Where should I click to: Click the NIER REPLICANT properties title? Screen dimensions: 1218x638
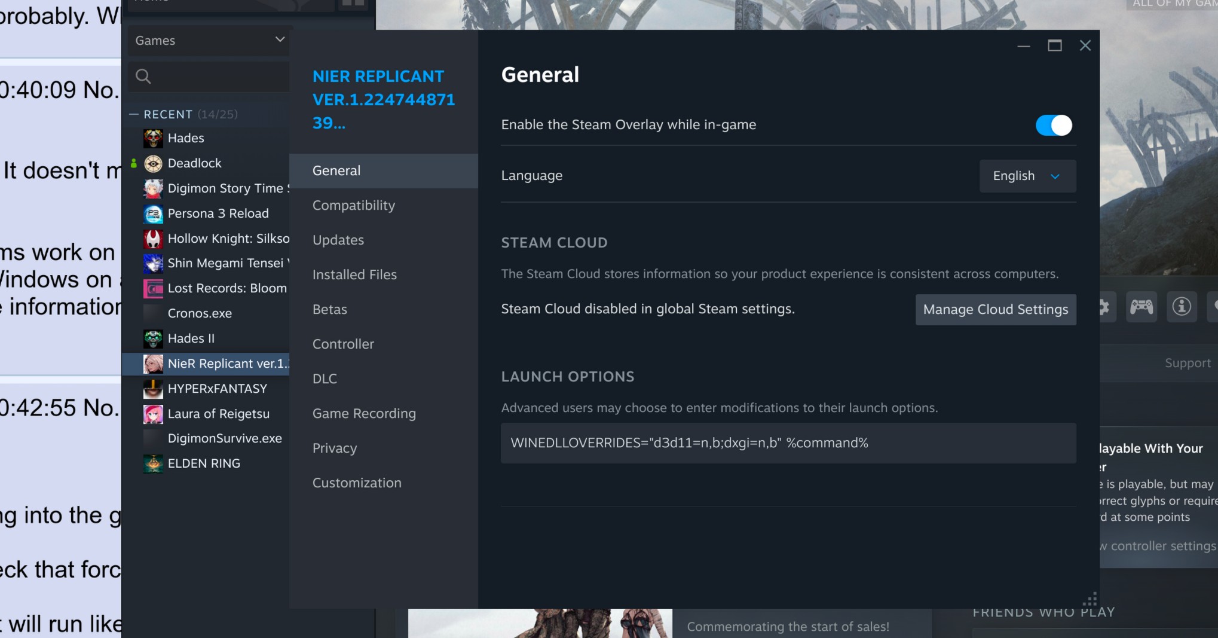[384, 100]
